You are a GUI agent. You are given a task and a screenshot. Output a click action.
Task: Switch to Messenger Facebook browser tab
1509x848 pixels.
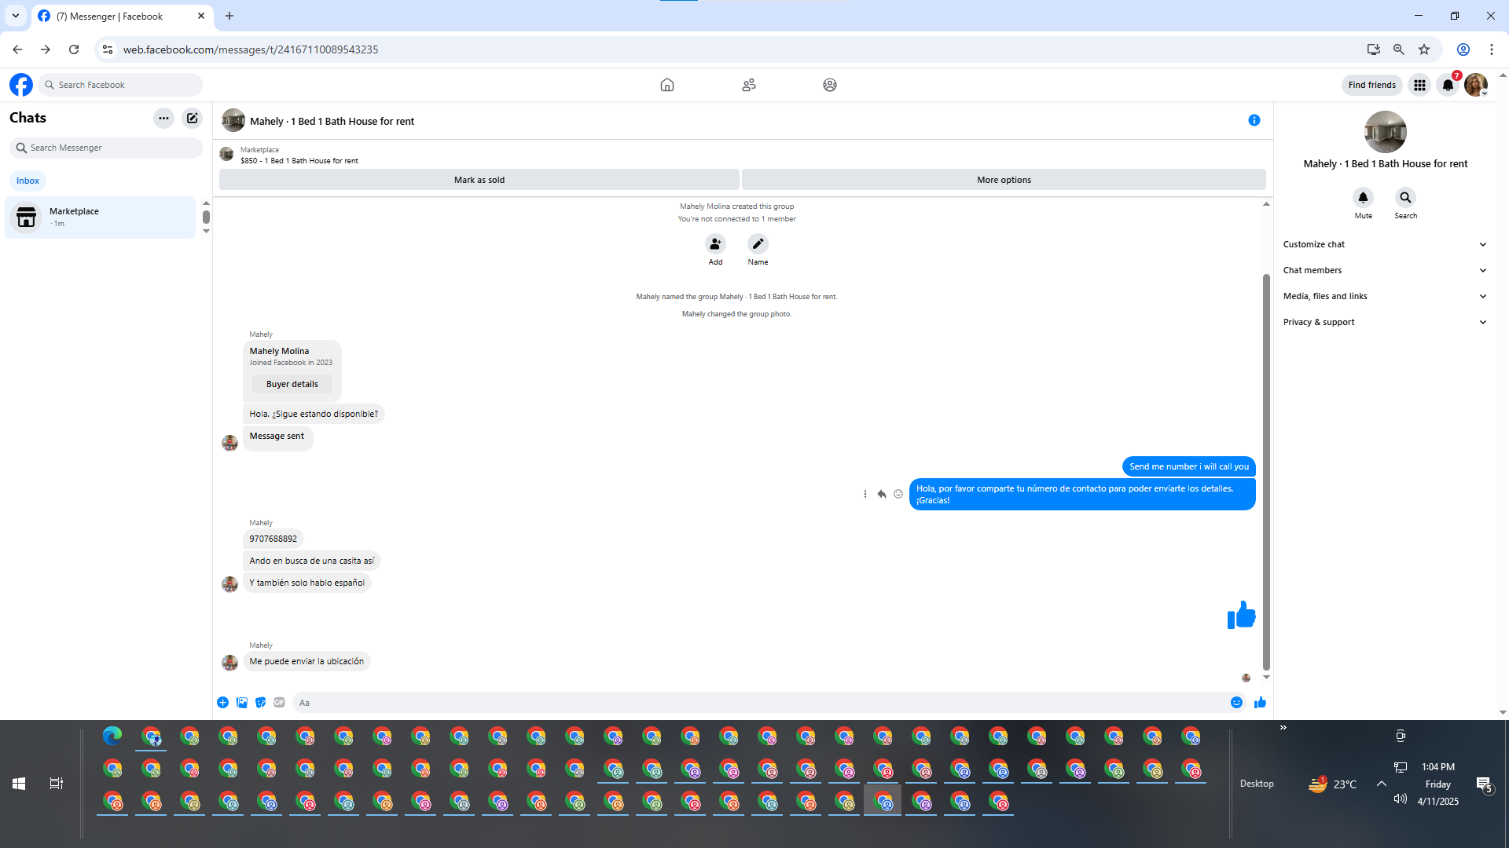click(122, 16)
